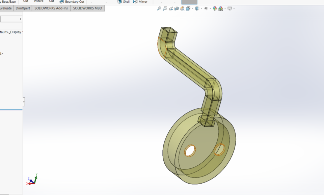The height and width of the screenshot is (195, 324).
Task: Expand the Display Style dropdown arrow
Action: (201, 8)
